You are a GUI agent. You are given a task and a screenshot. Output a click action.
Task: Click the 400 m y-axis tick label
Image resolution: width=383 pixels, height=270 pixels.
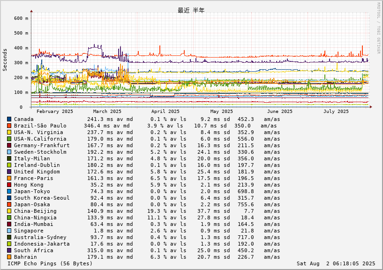[21, 48]
